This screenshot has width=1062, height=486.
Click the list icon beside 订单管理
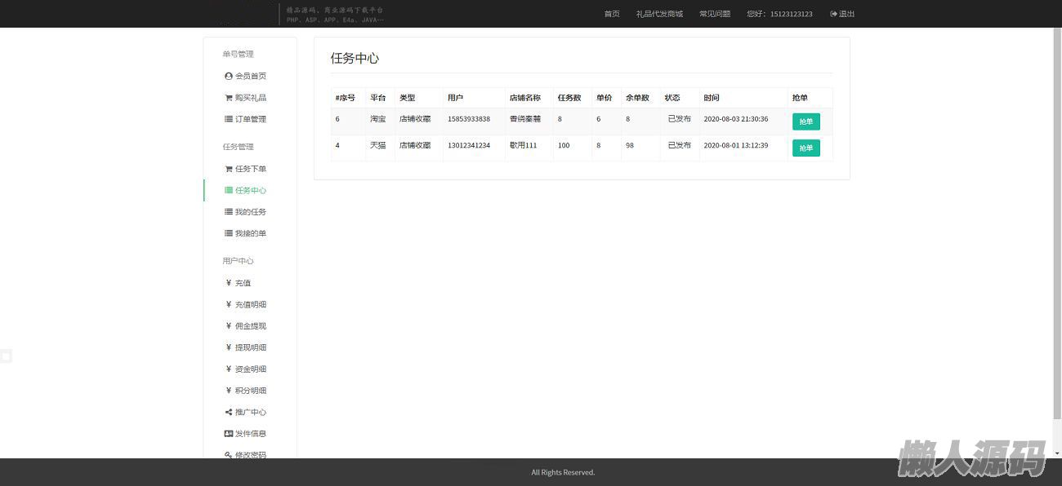click(x=229, y=119)
